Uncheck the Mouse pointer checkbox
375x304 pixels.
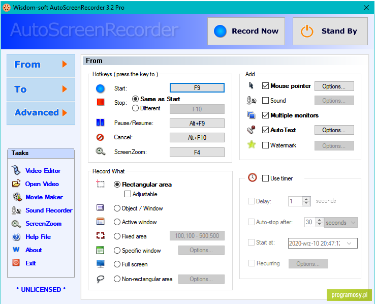point(265,85)
